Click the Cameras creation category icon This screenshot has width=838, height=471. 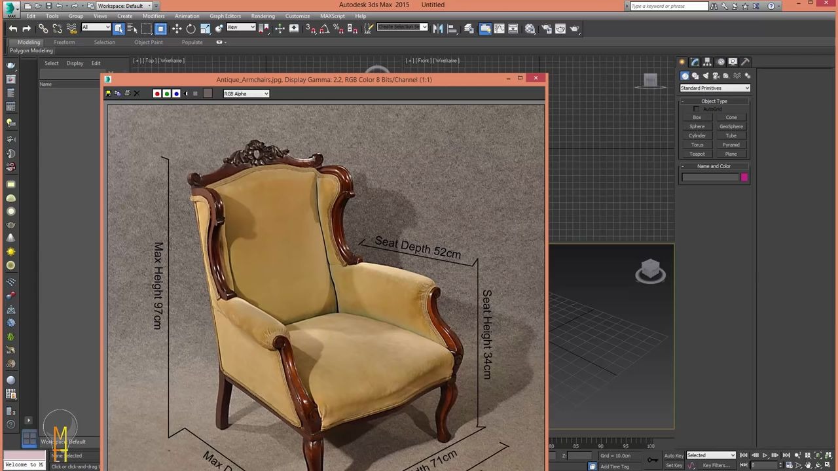pyautogui.click(x=716, y=75)
